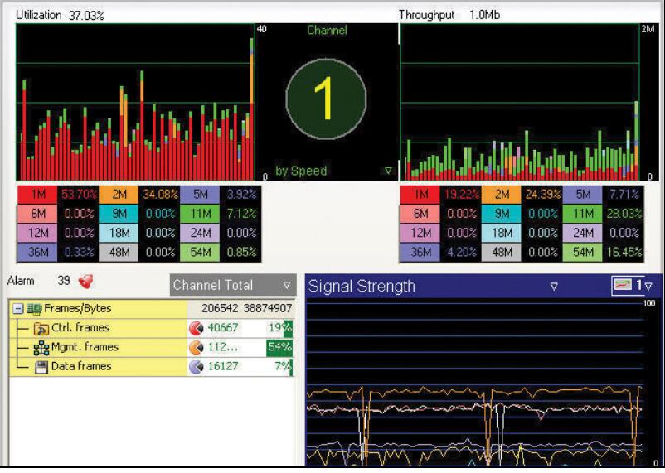Click the Throughput 1.0Mb label
Screen dimensions: 665x473
pyautogui.click(x=449, y=15)
